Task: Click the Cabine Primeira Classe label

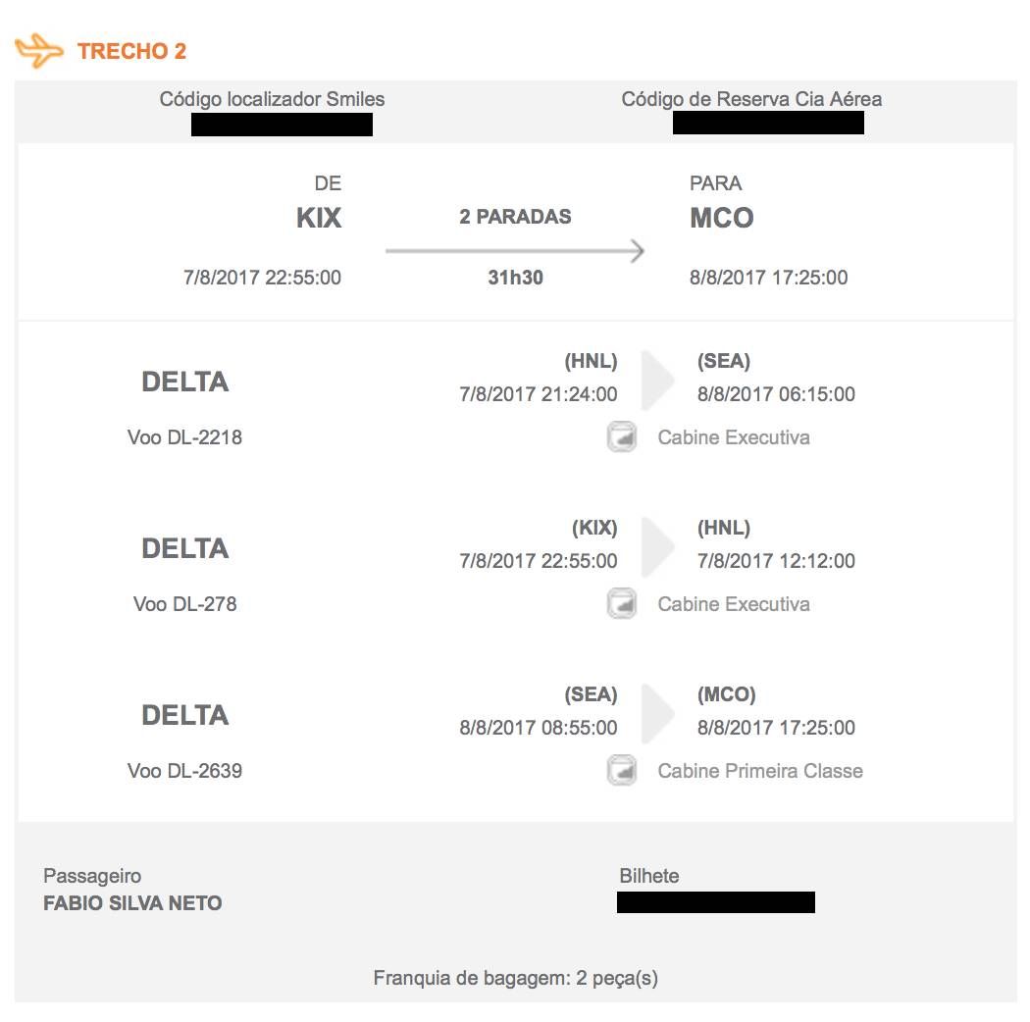Action: click(760, 771)
